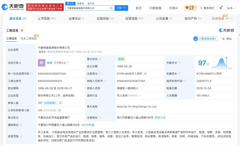240x146 pixels.
Task: Switch to the 基本信息 tab
Action: click(x=18, y=18)
